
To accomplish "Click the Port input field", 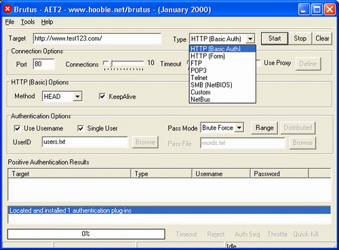I will click(x=43, y=64).
